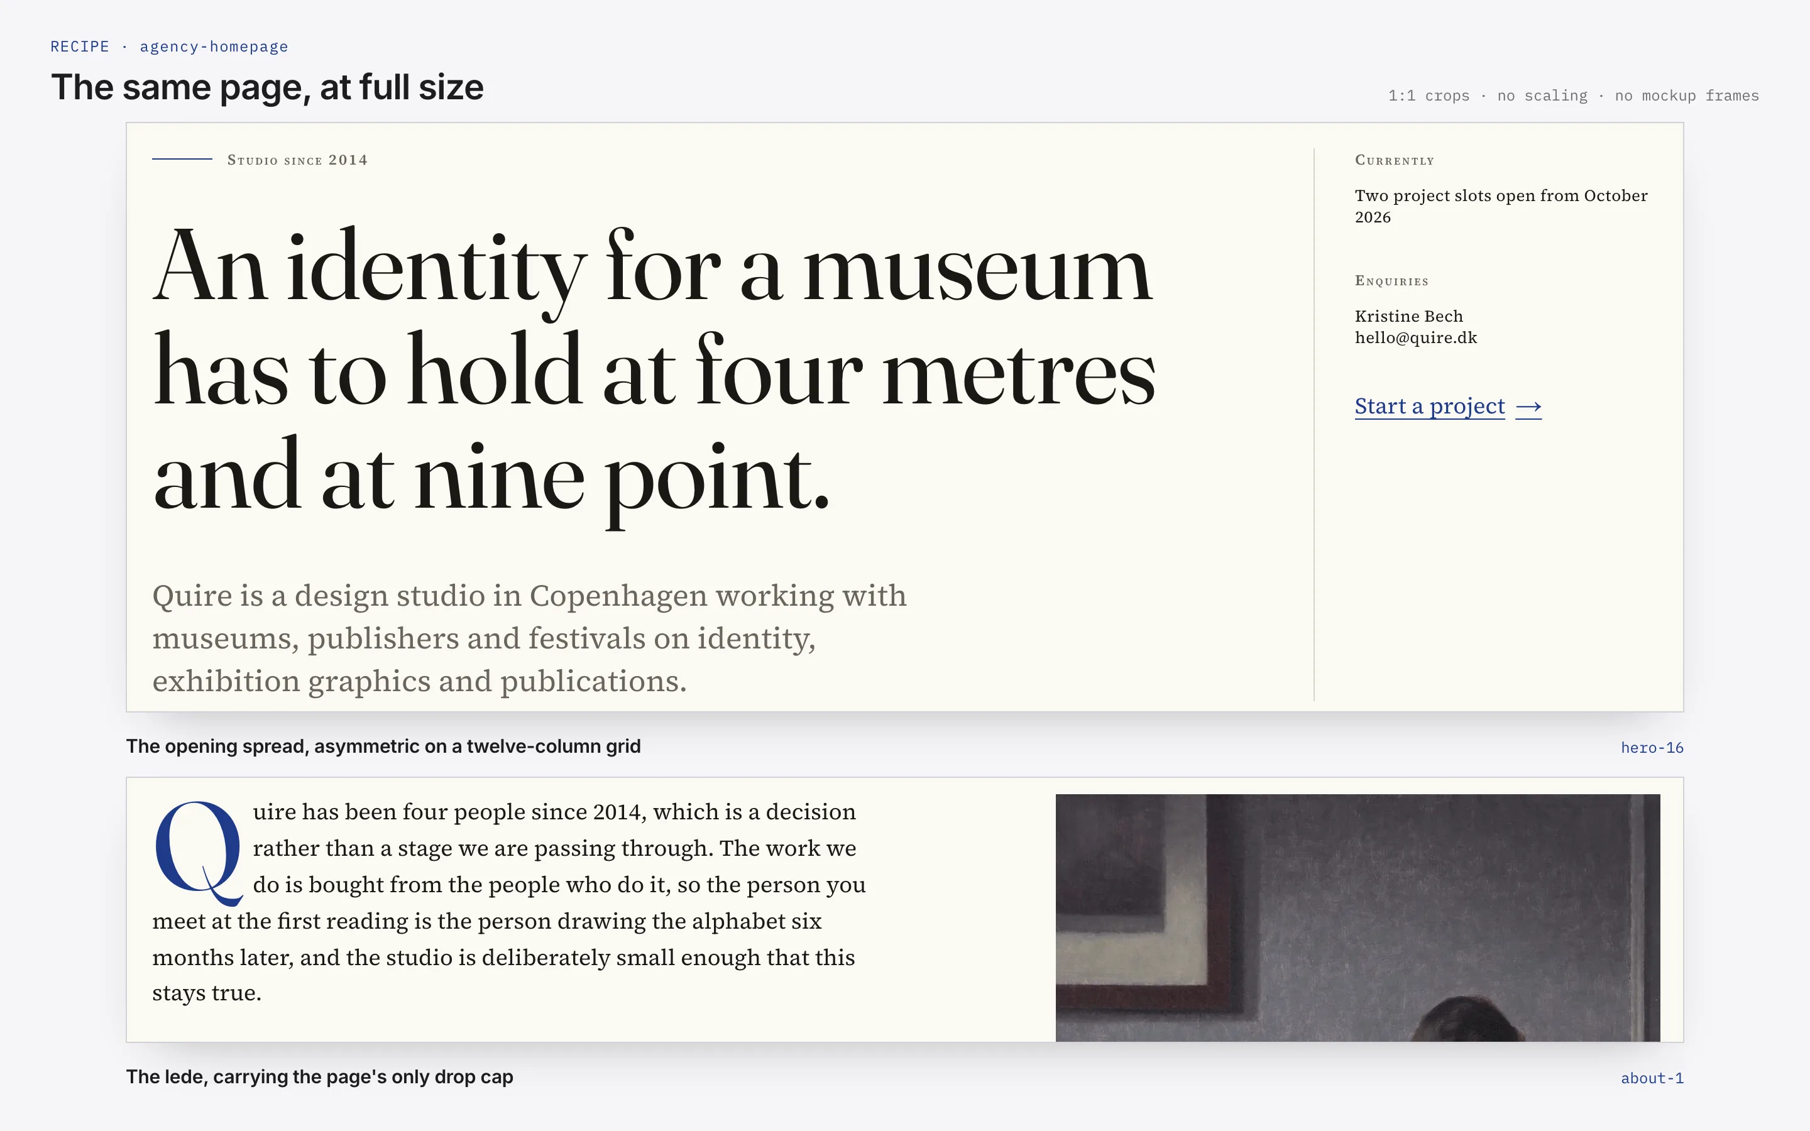Click the caption about the page's only drop cap

pyautogui.click(x=319, y=1076)
